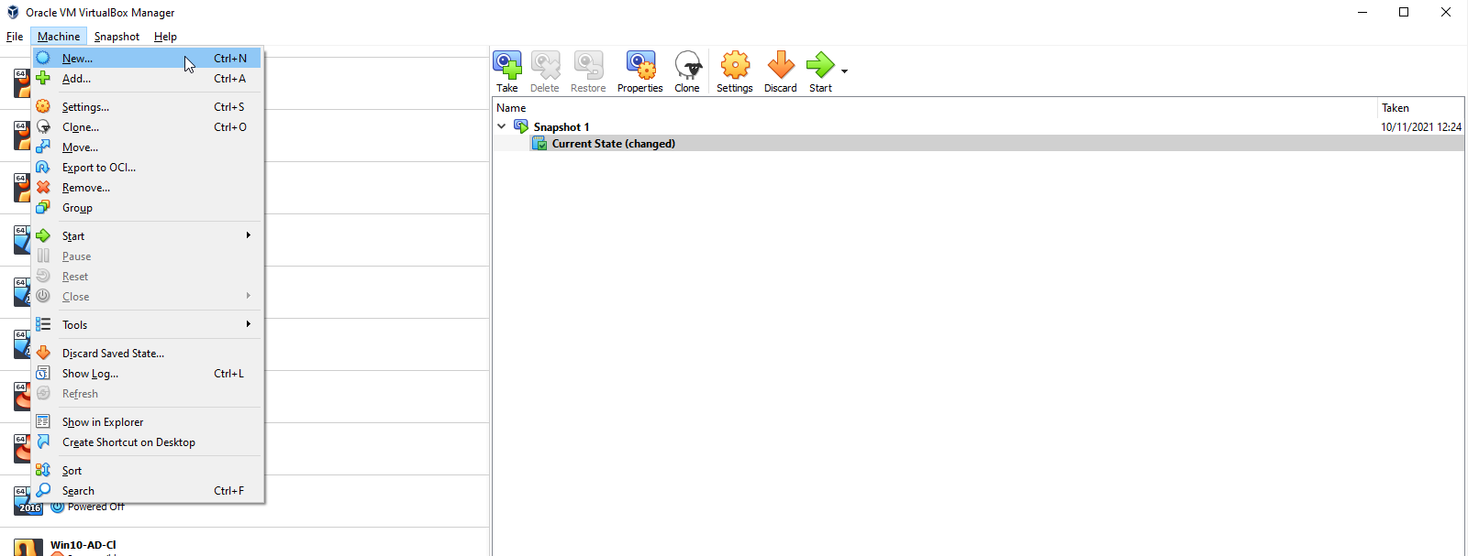Select Current State (changed) row
The height and width of the screenshot is (556, 1468).
tap(613, 144)
